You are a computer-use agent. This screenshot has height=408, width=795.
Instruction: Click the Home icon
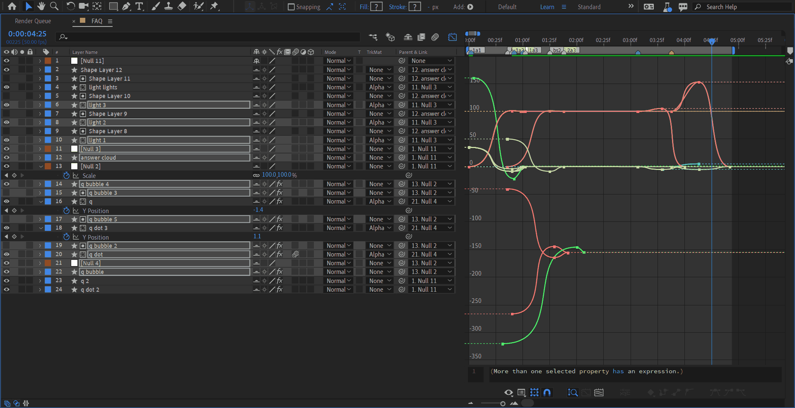(x=12, y=6)
